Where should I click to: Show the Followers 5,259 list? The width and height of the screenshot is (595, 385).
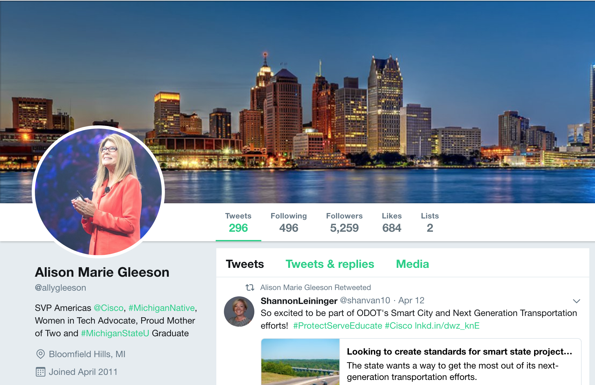pyautogui.click(x=344, y=223)
